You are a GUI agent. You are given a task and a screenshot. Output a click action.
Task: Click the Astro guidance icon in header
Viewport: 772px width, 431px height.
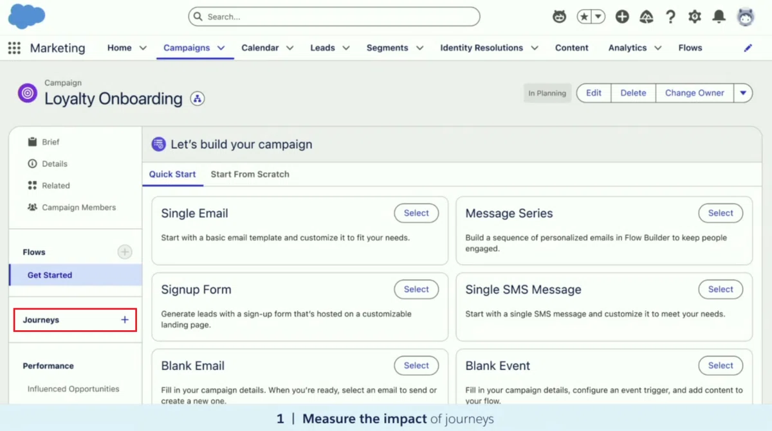(x=560, y=17)
